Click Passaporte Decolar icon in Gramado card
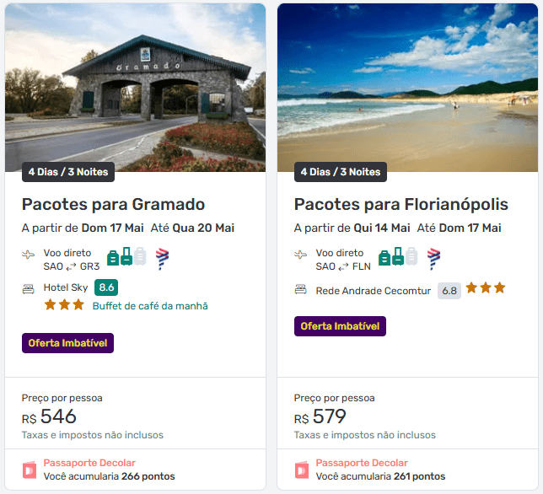 (30, 470)
